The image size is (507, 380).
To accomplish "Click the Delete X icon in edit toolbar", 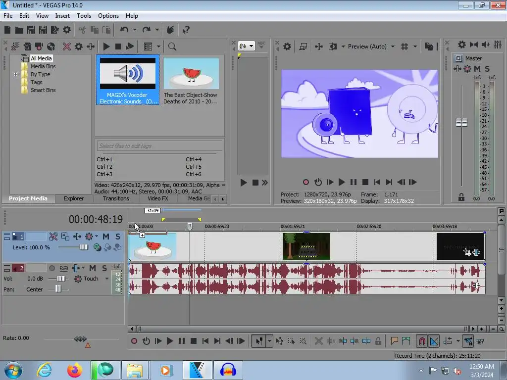I will 318,341.
